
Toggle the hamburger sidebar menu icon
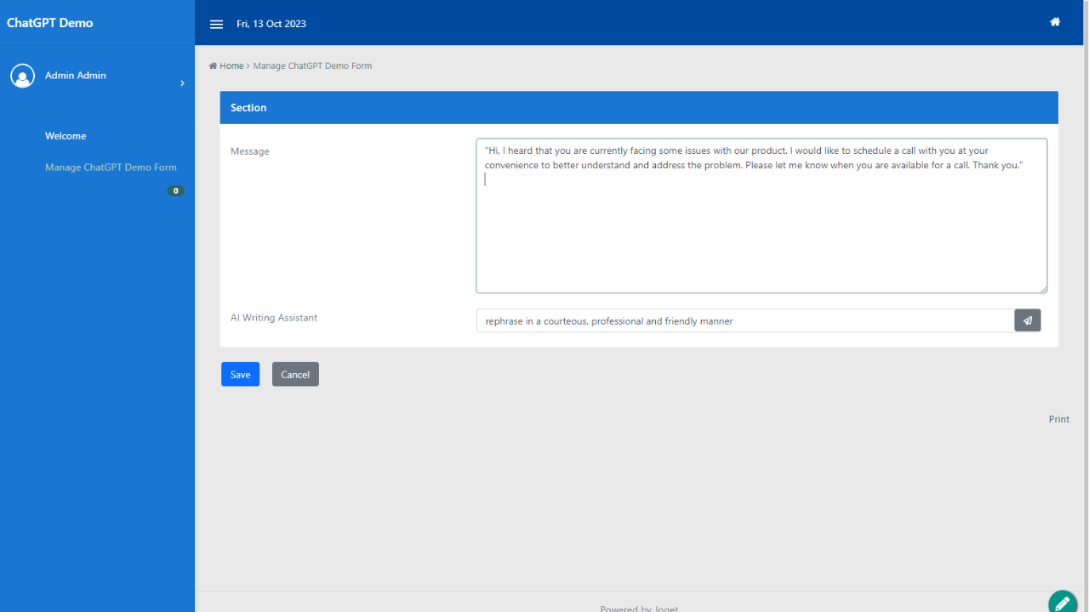(x=216, y=24)
